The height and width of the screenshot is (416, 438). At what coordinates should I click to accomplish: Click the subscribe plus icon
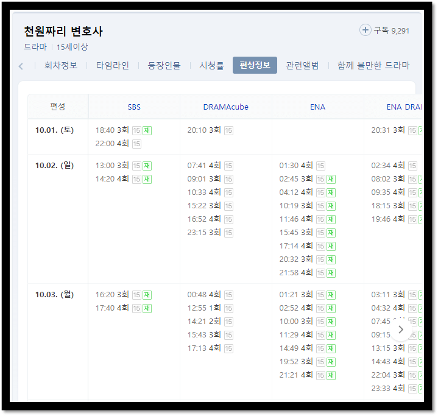[x=365, y=30]
